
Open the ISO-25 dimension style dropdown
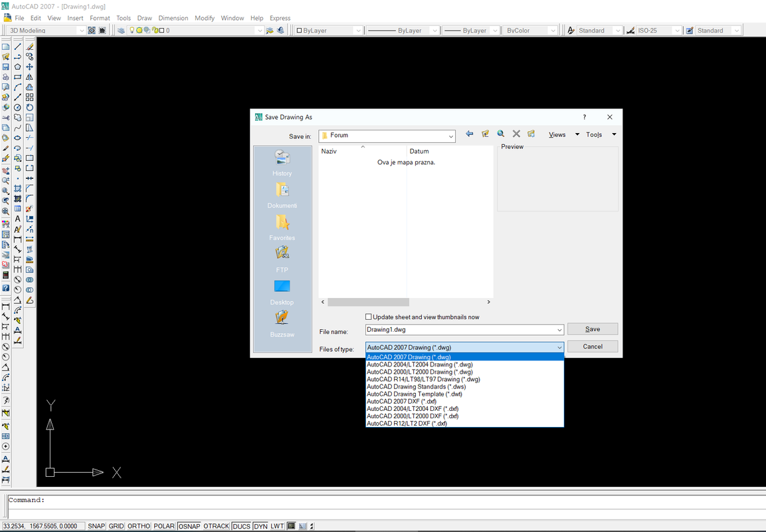coord(676,31)
